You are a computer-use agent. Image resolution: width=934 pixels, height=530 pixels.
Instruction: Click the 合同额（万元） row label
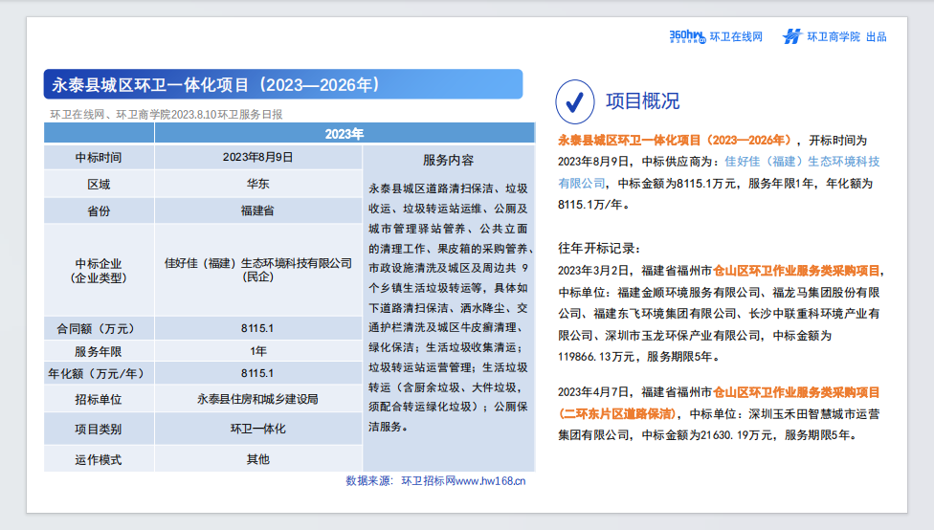(99, 329)
